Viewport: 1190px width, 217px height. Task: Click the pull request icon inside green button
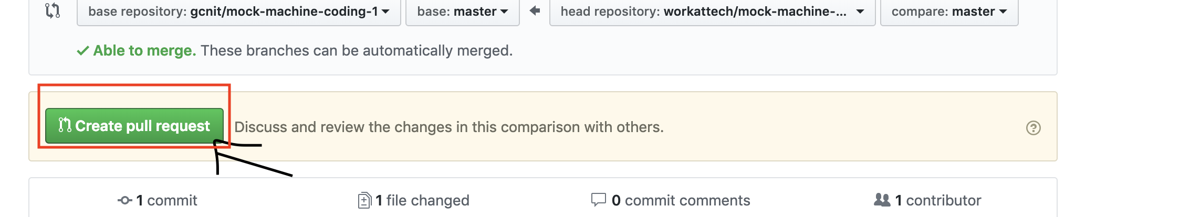[65, 125]
